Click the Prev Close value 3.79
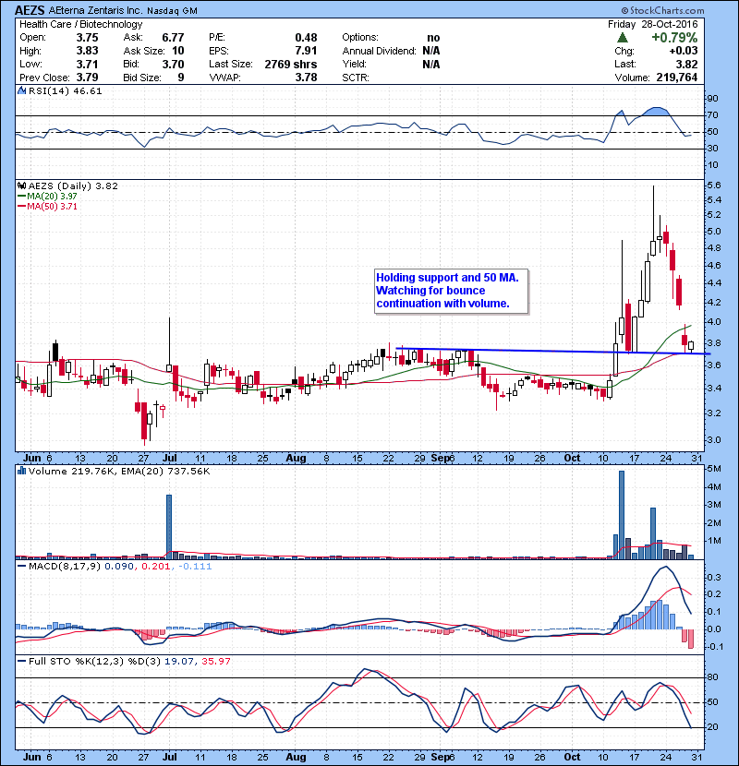The height and width of the screenshot is (766, 739). (87, 78)
